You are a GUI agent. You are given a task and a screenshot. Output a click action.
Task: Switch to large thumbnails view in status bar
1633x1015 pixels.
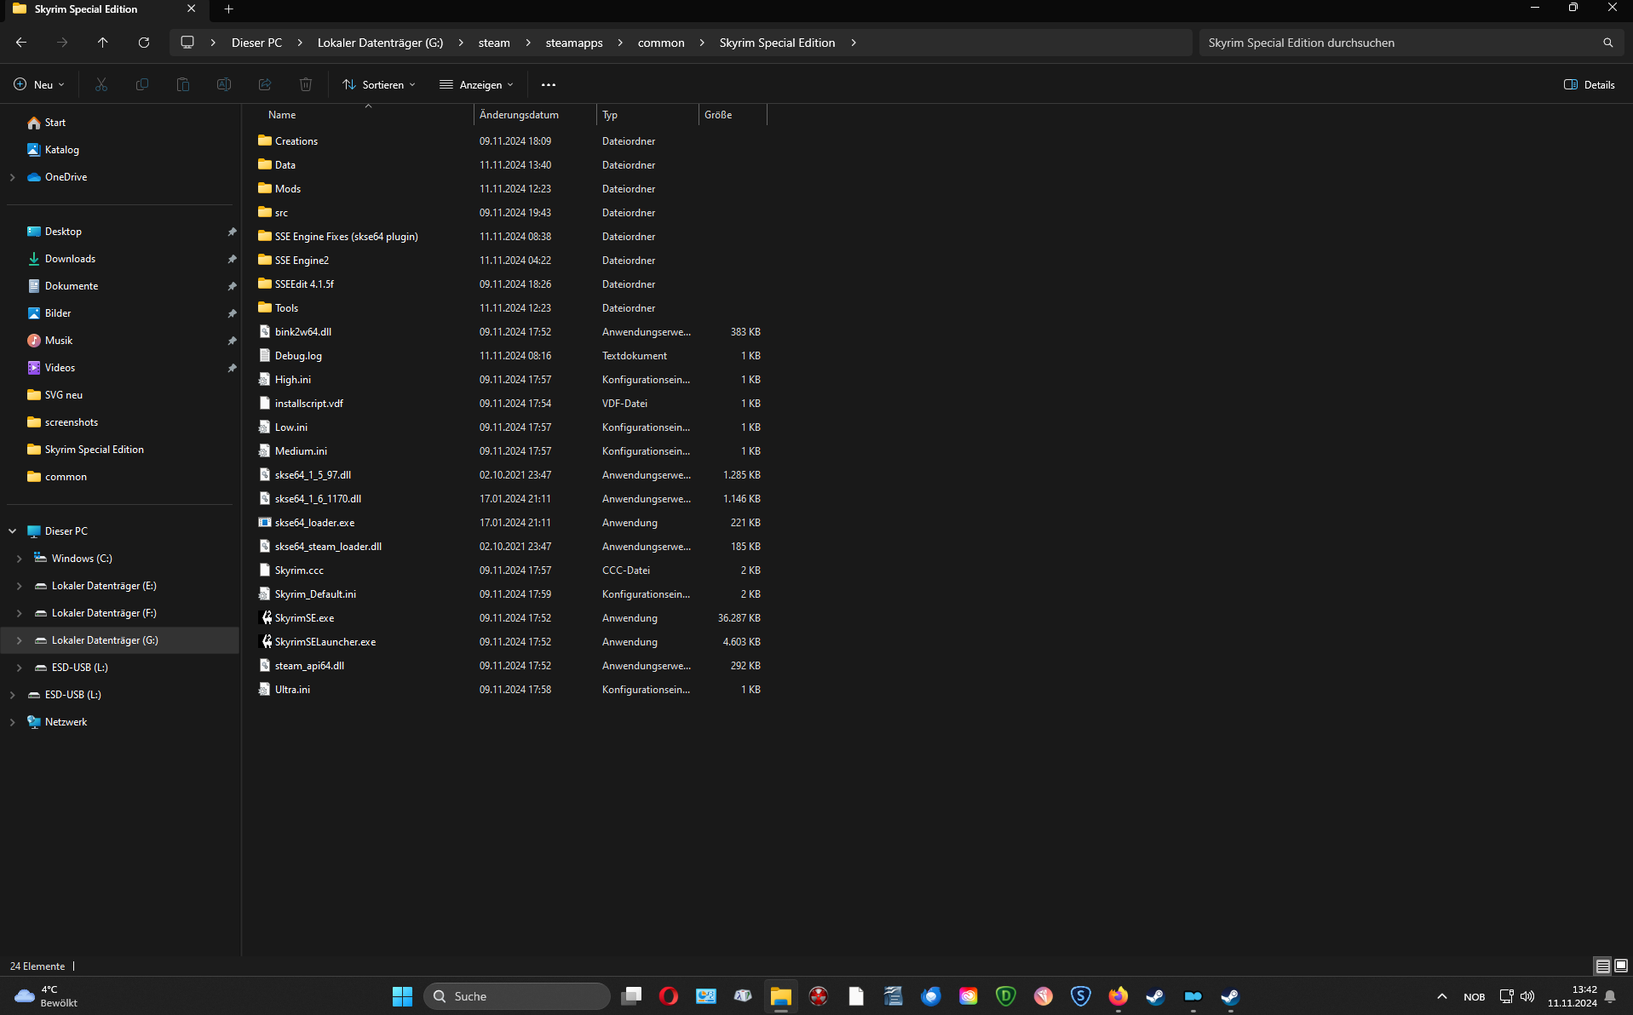tap(1621, 966)
